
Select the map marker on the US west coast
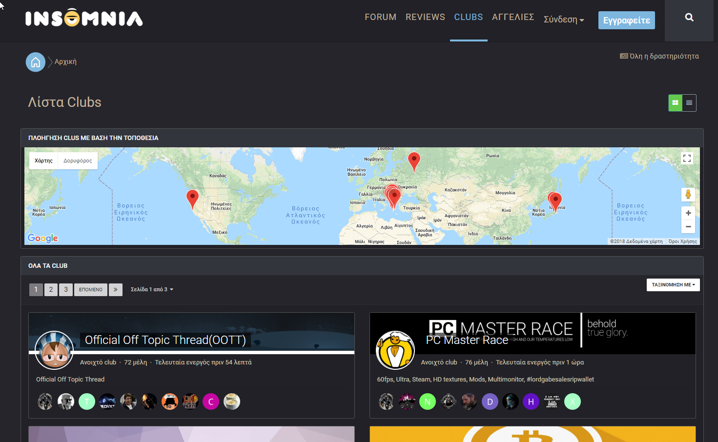192,199
